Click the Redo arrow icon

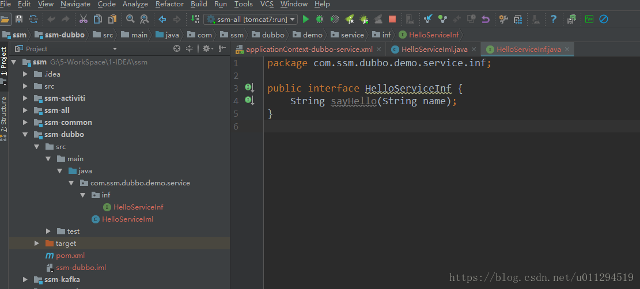pyautogui.click(x=65, y=19)
